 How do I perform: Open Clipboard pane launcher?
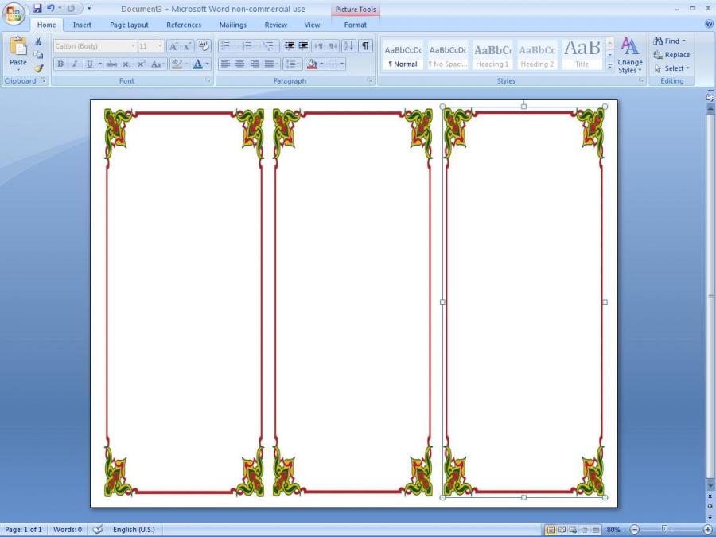44,80
